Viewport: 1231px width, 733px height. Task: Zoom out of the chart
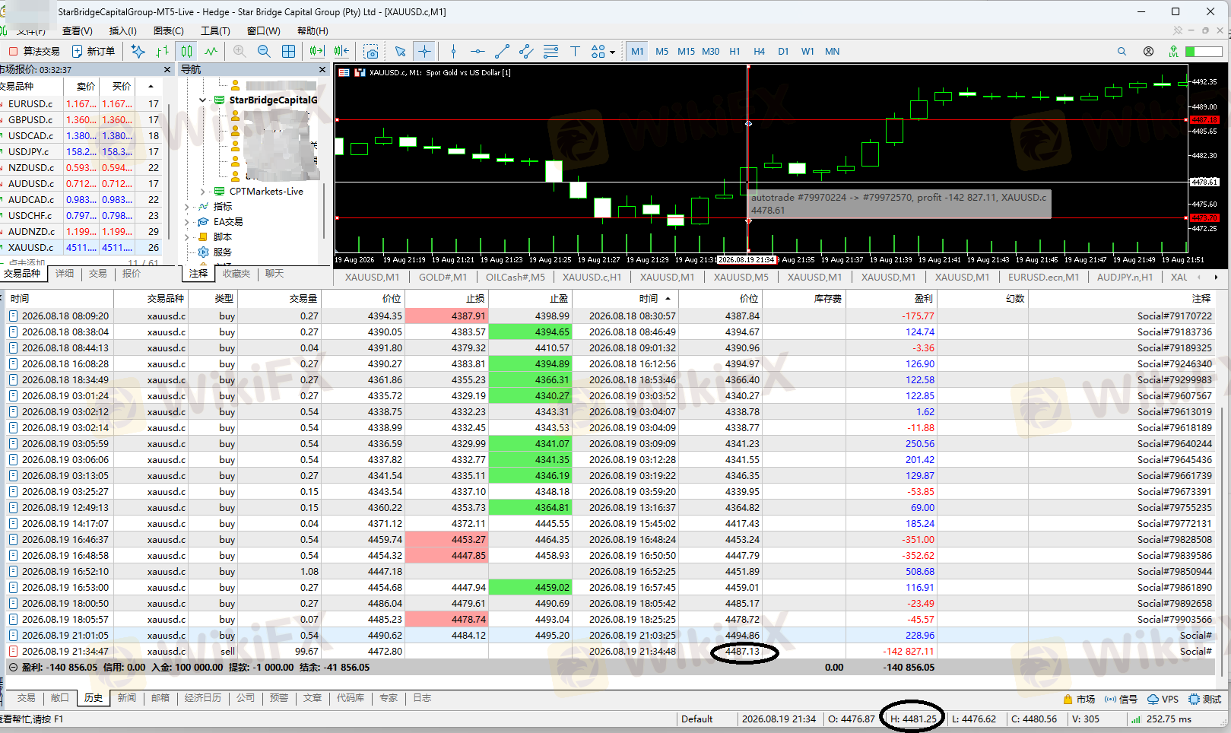[264, 51]
